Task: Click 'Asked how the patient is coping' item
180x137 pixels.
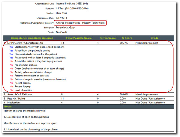Action: [x=32, y=50]
